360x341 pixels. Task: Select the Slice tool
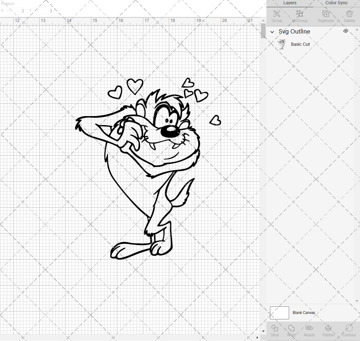point(275,331)
